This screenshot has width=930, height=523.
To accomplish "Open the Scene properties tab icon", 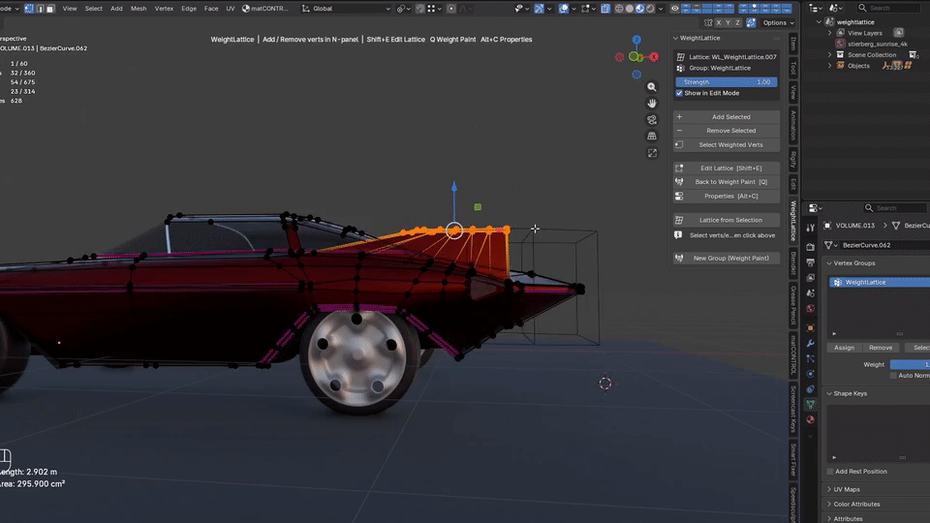I will pos(811,292).
